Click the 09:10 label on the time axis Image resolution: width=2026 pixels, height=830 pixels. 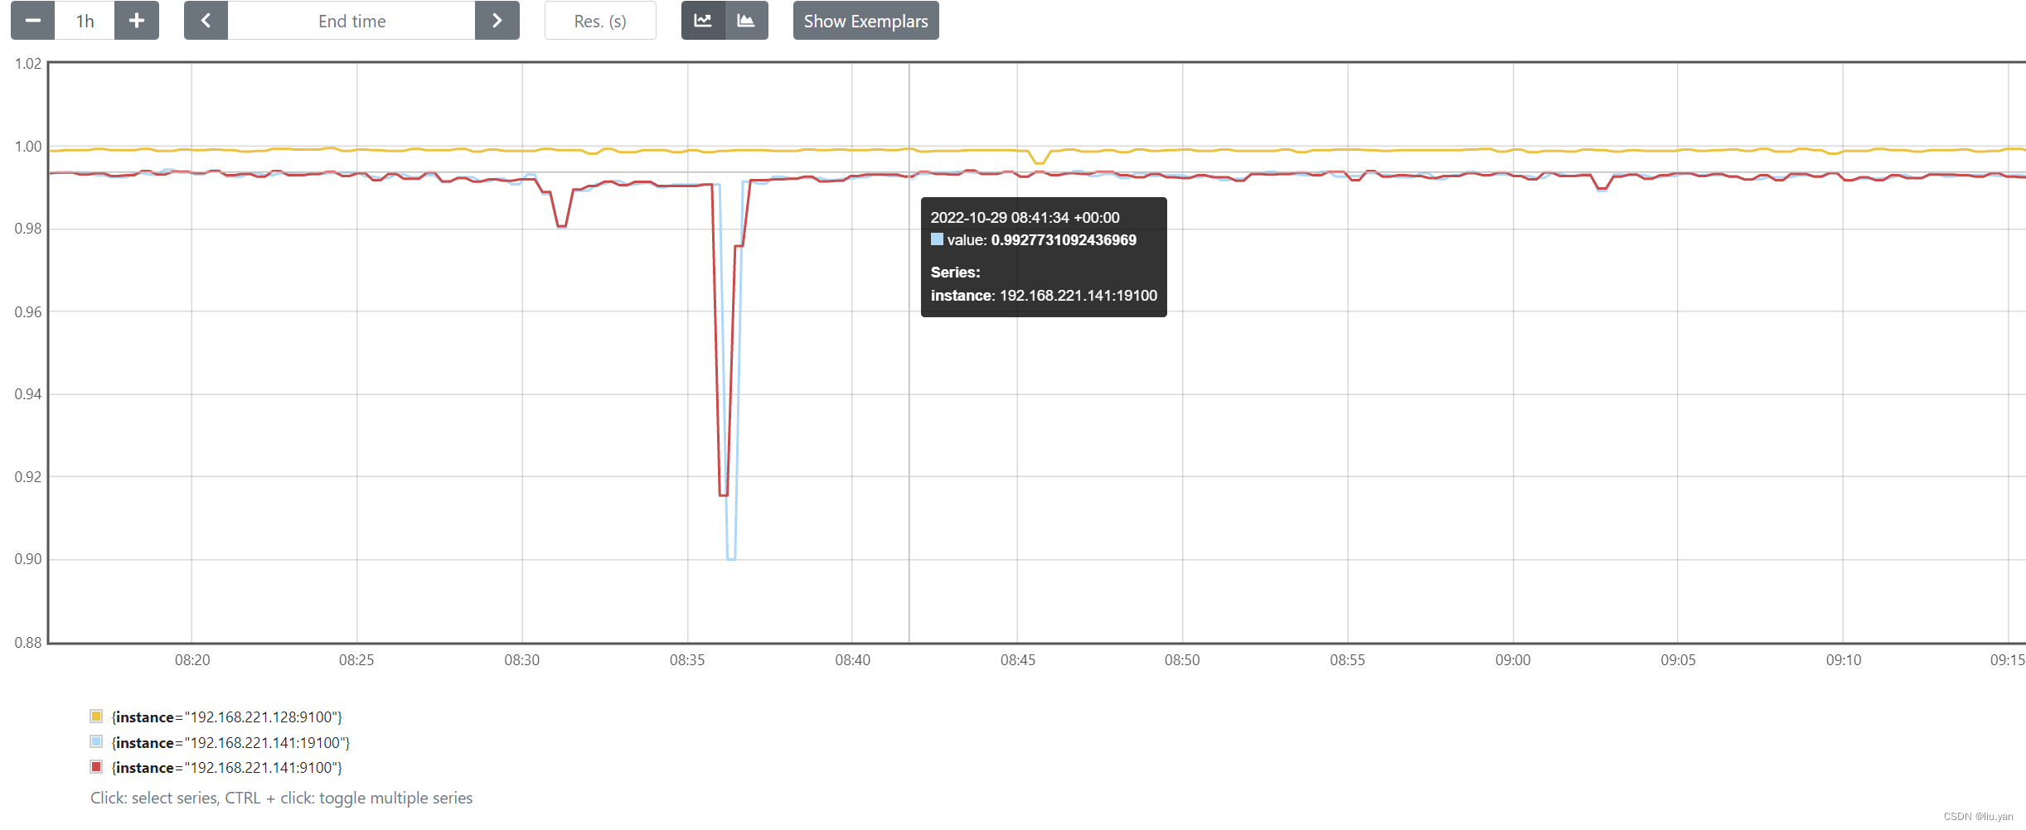pyautogui.click(x=1844, y=660)
